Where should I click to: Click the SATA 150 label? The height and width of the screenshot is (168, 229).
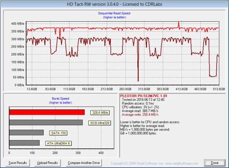click(x=58, y=133)
